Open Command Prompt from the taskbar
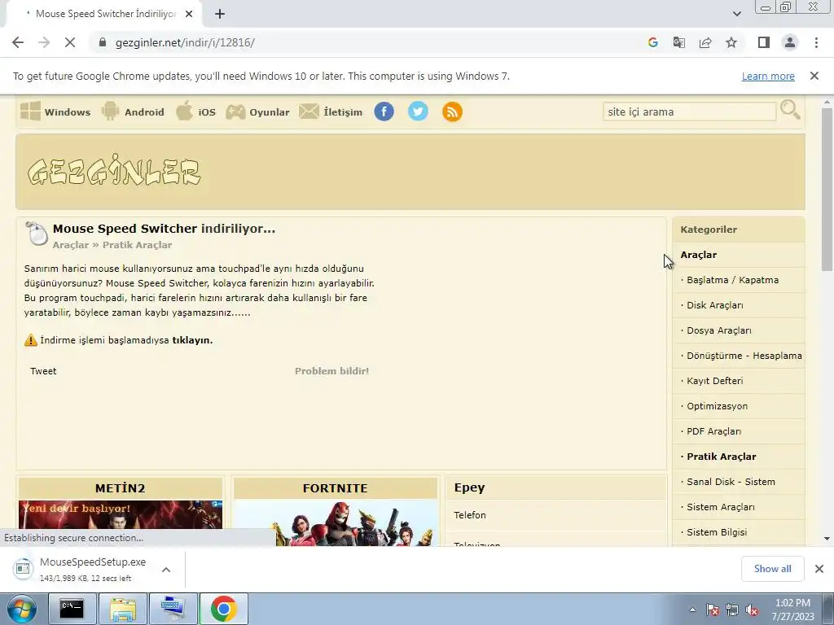The width and height of the screenshot is (834, 625). click(x=72, y=609)
